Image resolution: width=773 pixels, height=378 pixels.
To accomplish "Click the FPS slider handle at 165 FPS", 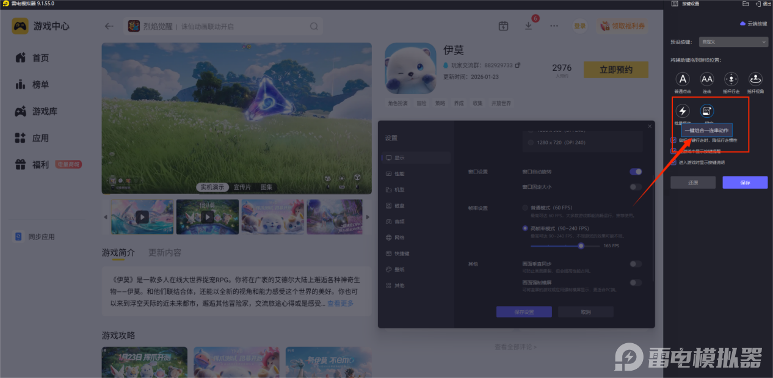I will coord(581,245).
